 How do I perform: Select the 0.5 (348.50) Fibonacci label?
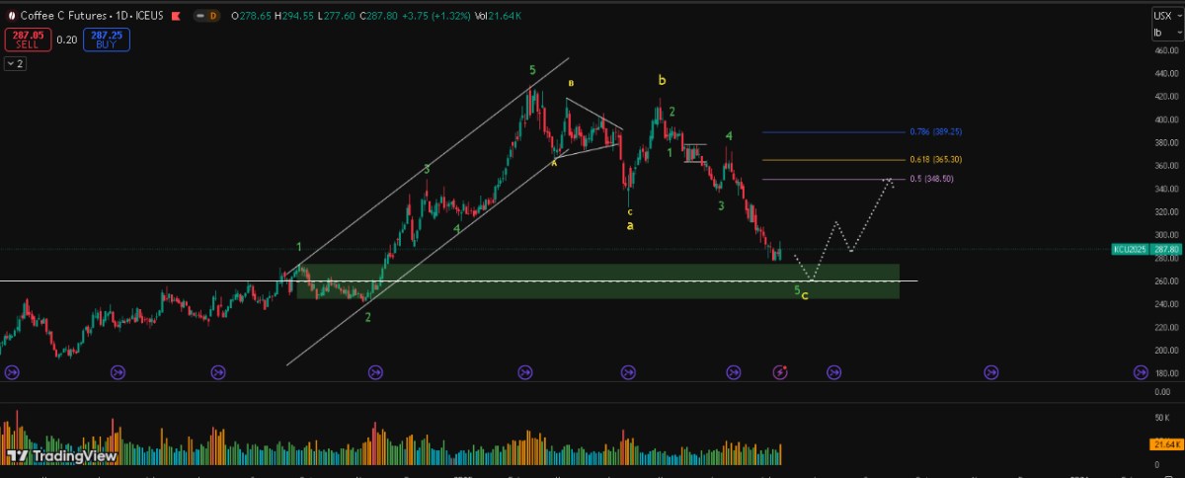coord(930,179)
